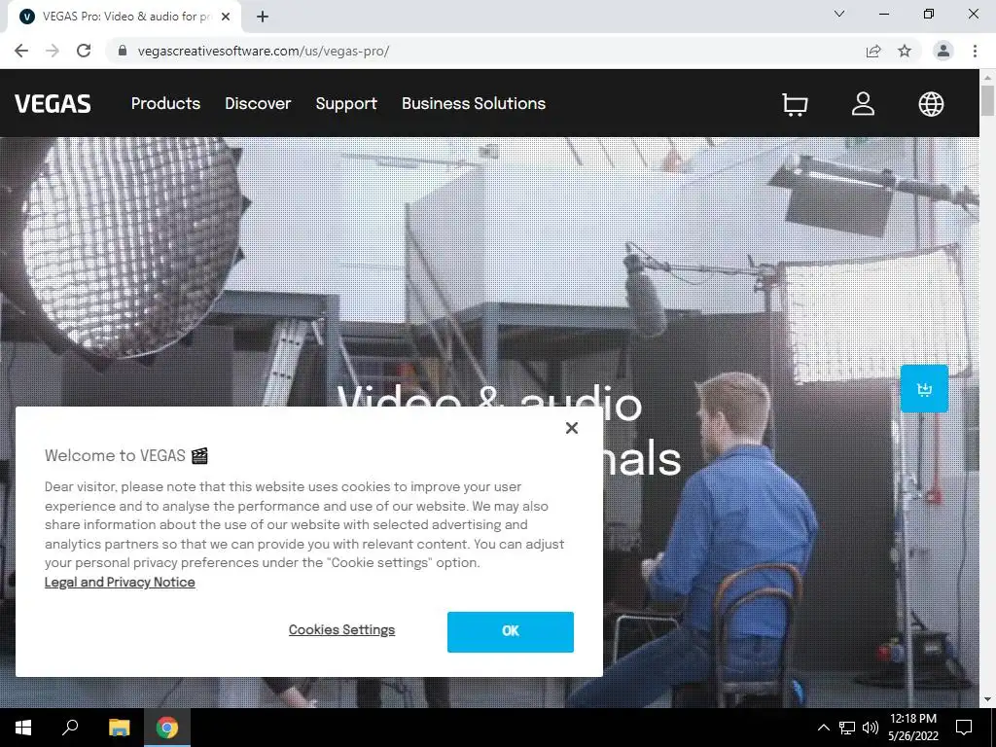Viewport: 996px width, 747px height.
Task: Open Windows Start menu
Action: [23, 728]
